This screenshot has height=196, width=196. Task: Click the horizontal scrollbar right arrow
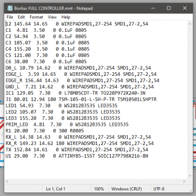point(184,182)
